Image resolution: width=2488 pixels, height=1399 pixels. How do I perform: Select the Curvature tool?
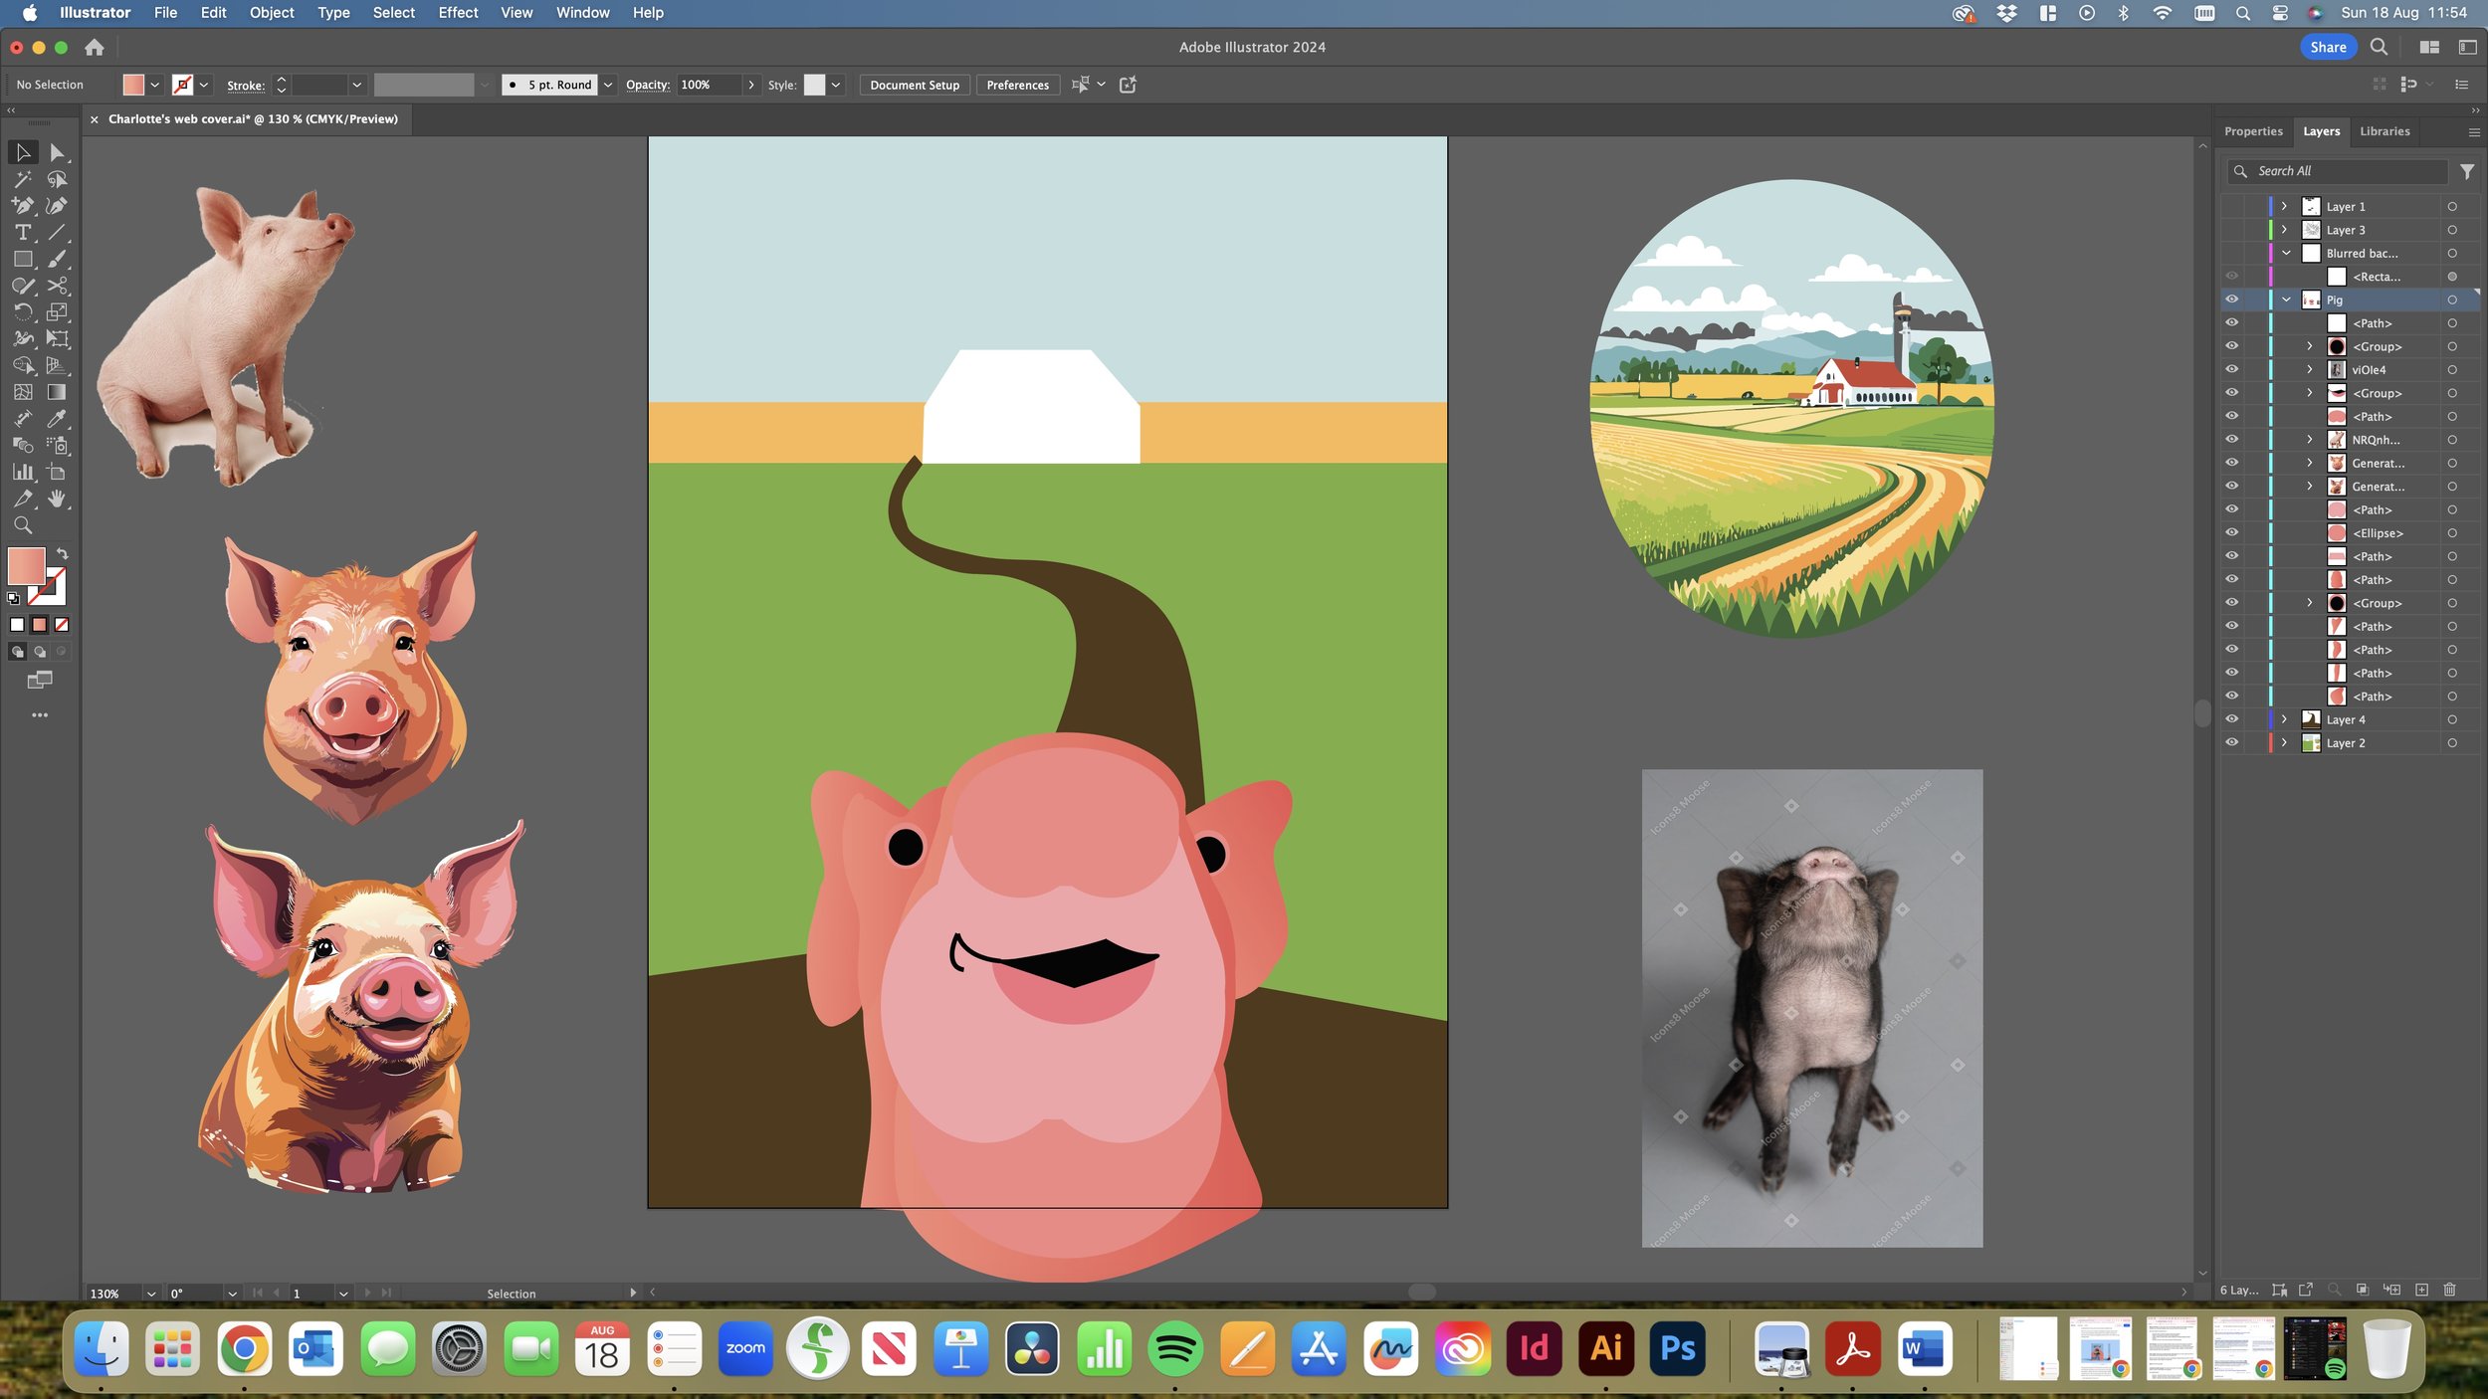click(x=57, y=206)
